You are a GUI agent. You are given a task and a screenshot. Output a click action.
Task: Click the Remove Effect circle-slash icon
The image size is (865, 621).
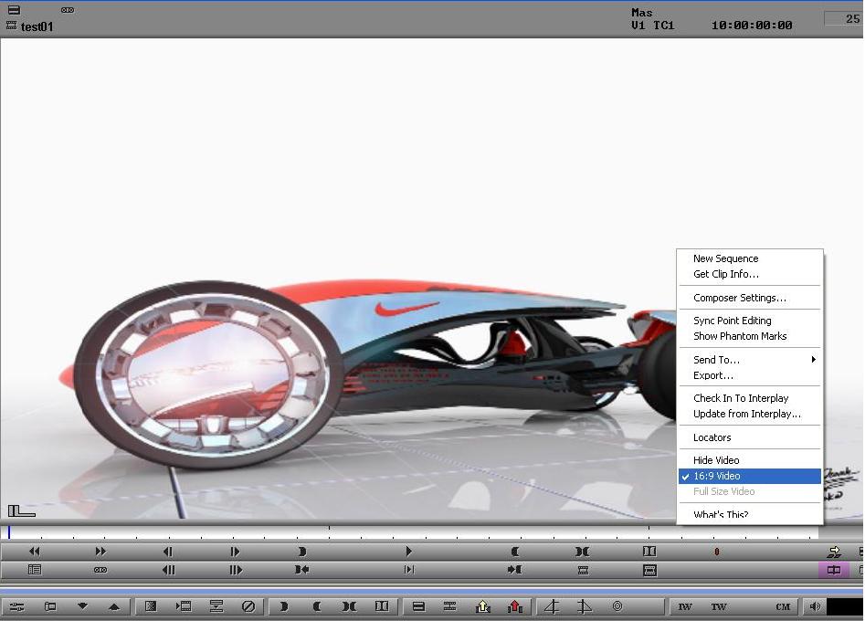click(248, 606)
